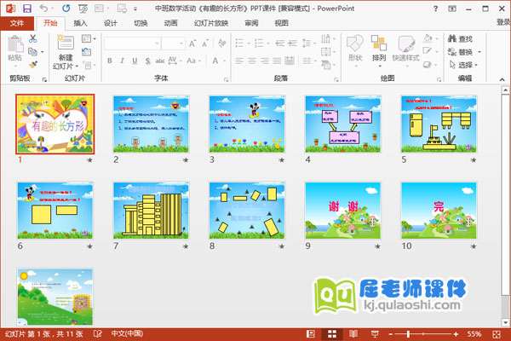
Task: Click the Reset slide icon
Action: [x=86, y=51]
